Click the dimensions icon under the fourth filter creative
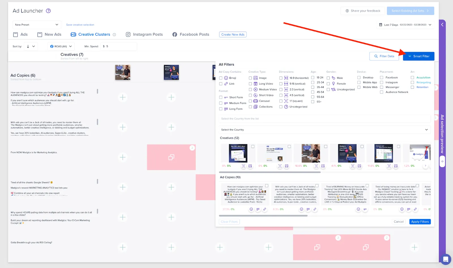453x268 pixels. click(353, 166)
